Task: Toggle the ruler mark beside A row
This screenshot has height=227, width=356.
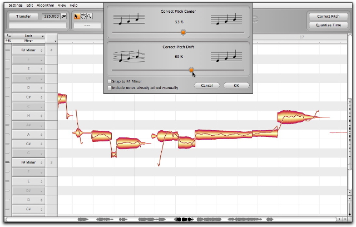Action: pyautogui.click(x=8, y=135)
